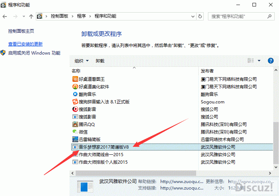
Task: Click the horizontal scrollbar thumb
Action: click(136, 173)
